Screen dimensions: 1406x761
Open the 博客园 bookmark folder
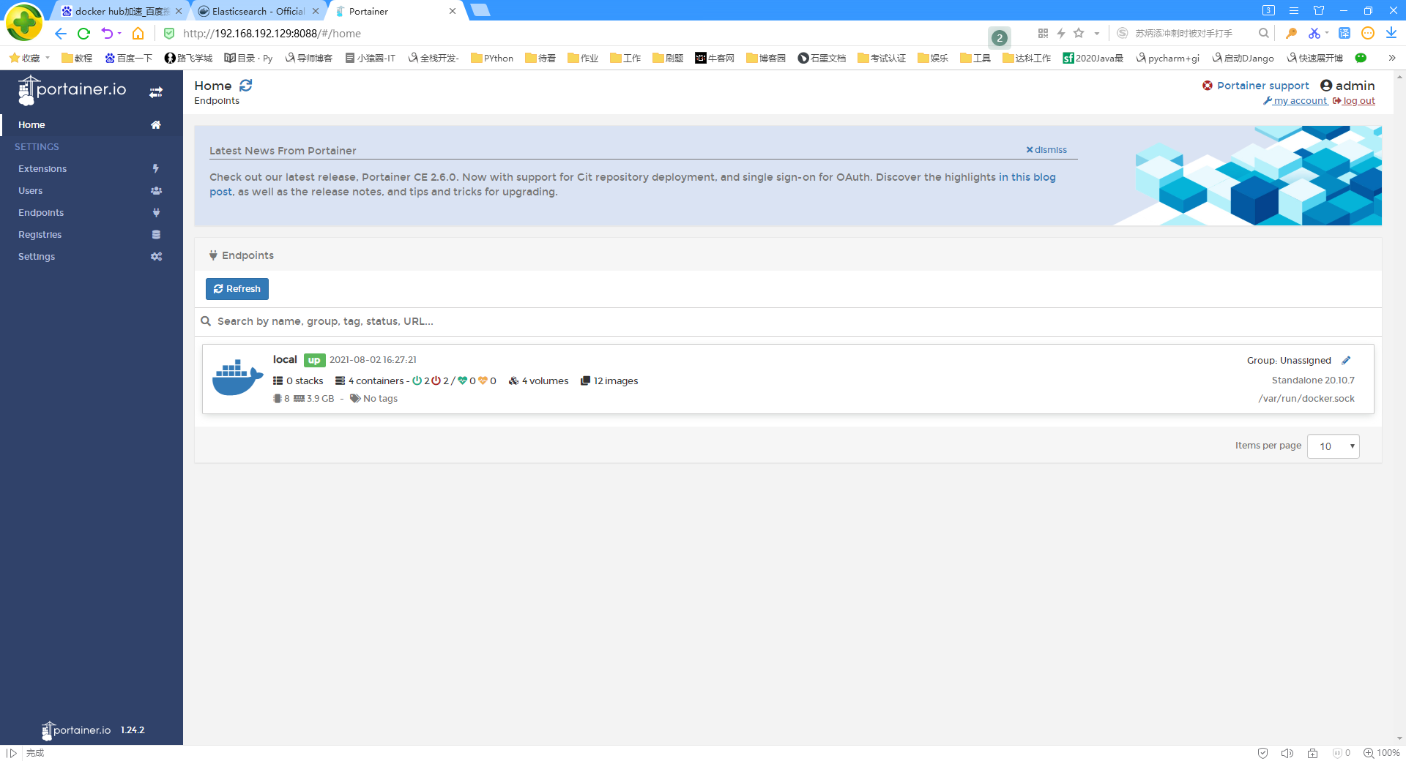[766, 58]
